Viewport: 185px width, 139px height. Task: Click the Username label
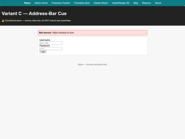(x=45, y=40)
